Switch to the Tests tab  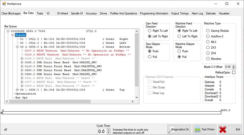point(40,13)
